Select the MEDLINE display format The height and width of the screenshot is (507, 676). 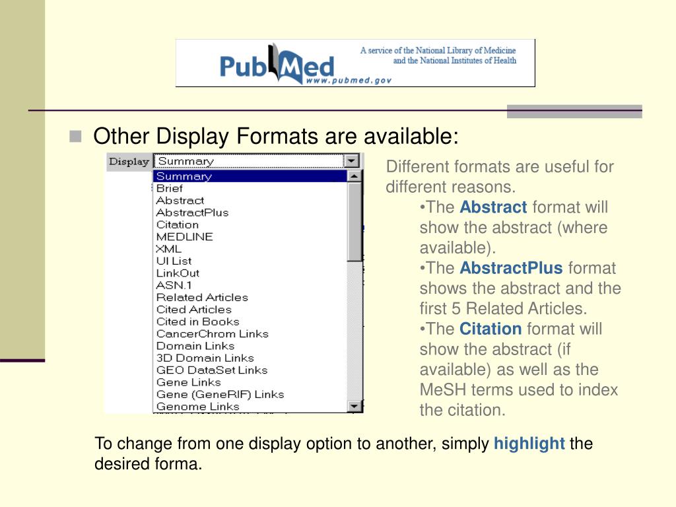click(x=250, y=237)
